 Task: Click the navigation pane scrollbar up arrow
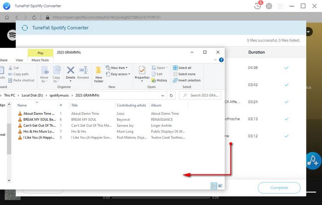pyautogui.click(x=9, y=104)
